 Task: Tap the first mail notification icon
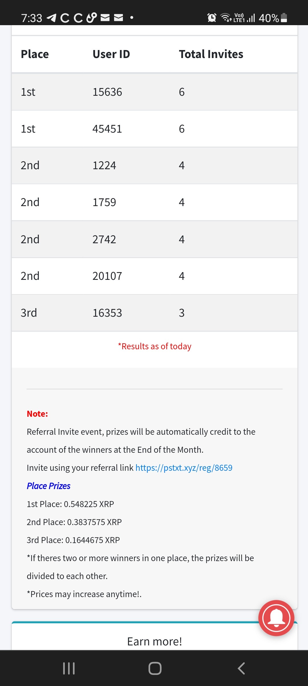[105, 18]
